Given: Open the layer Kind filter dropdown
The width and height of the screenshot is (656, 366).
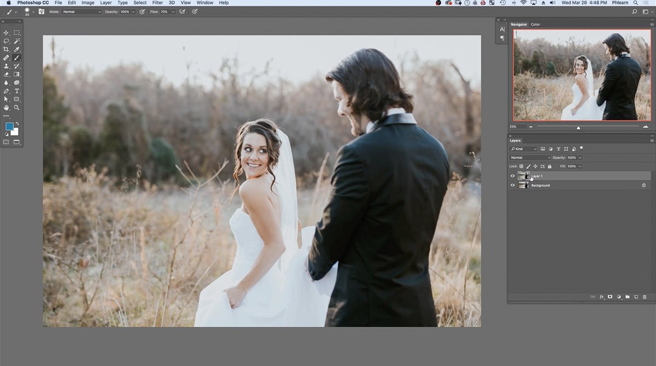Looking at the screenshot, I should coord(524,149).
